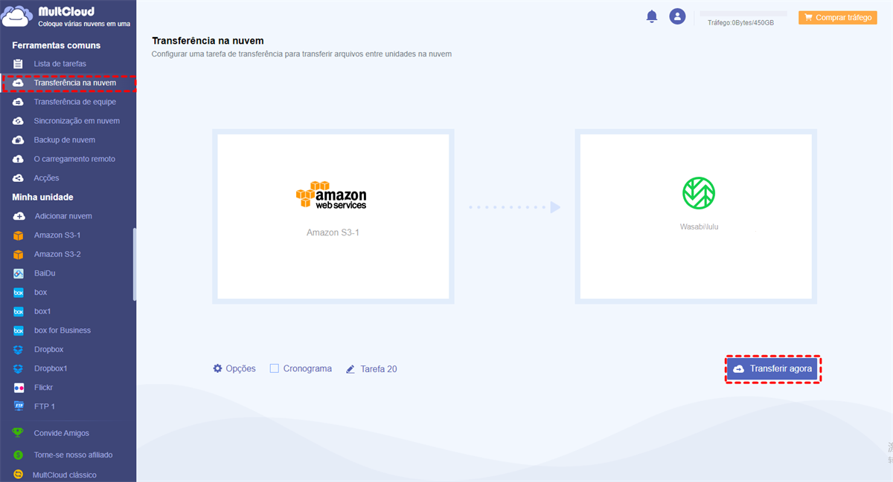Open Flickr drive label
893x482 pixels.
click(43, 388)
